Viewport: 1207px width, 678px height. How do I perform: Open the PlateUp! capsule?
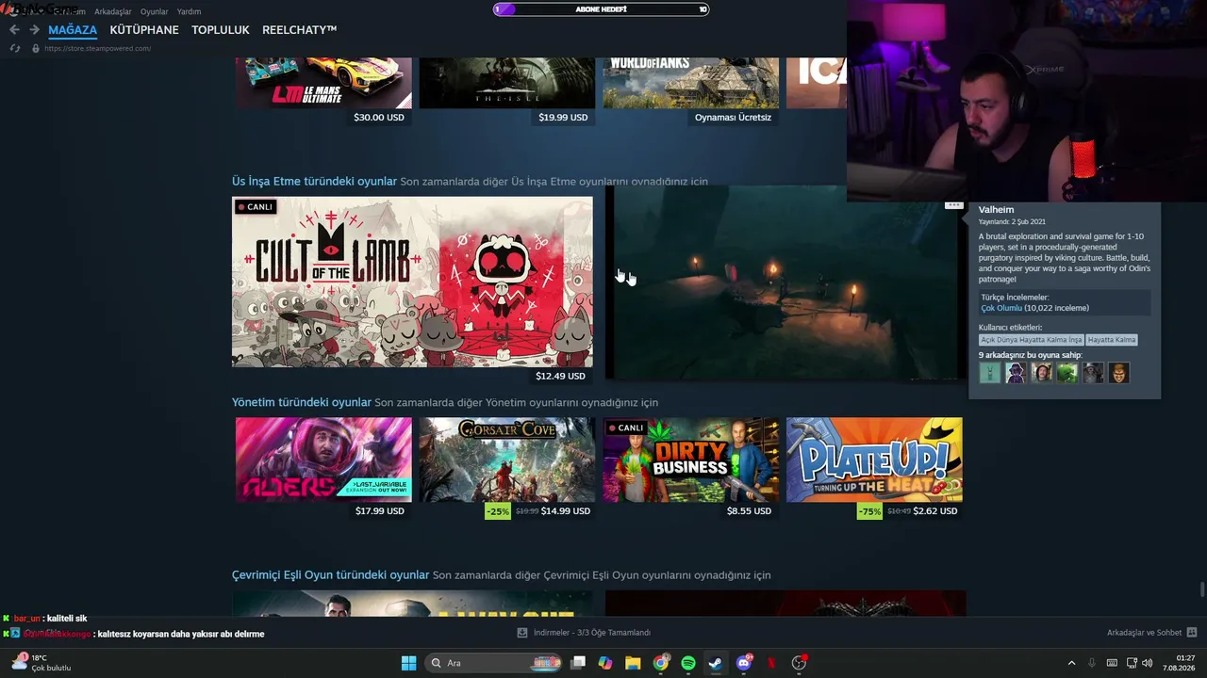[x=874, y=460]
